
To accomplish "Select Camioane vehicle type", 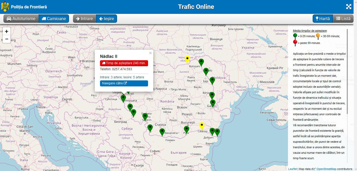I will (x=54, y=19).
